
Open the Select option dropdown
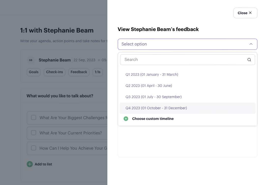187,44
